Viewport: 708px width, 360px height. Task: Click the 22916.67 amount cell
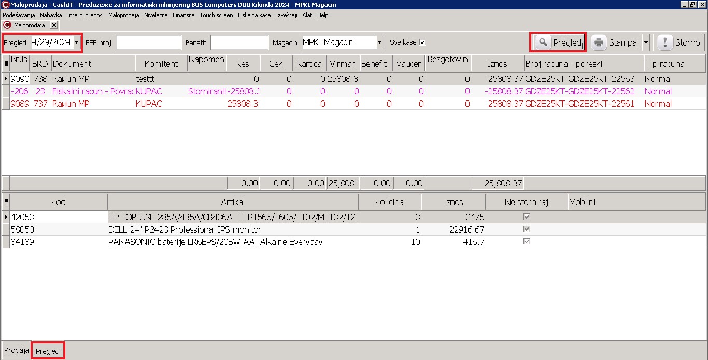pos(453,229)
